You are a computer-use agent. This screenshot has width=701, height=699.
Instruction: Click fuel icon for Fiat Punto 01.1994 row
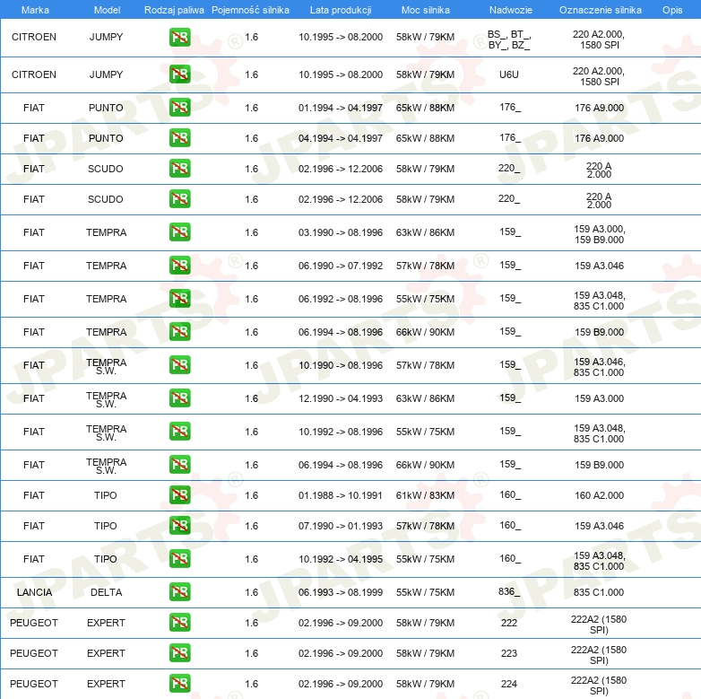pos(179,108)
